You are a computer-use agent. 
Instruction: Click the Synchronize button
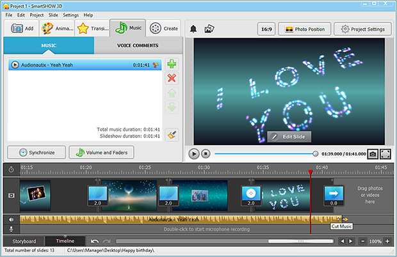coord(36,152)
